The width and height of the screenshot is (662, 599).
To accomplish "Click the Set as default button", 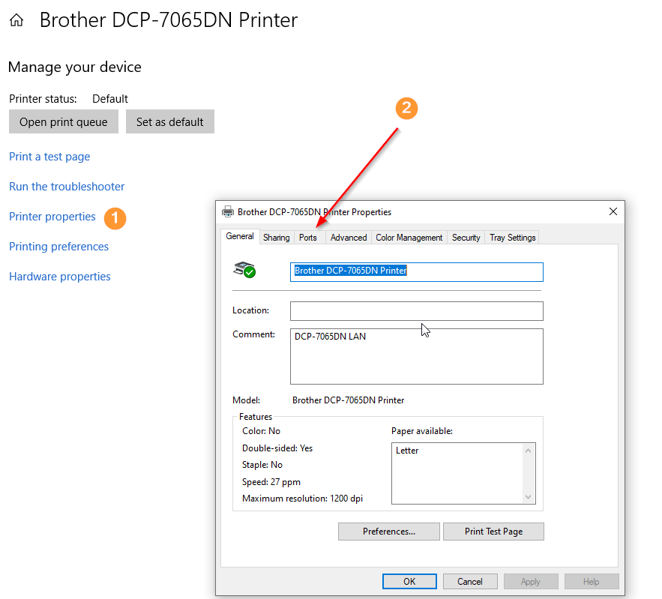I will coord(169,121).
